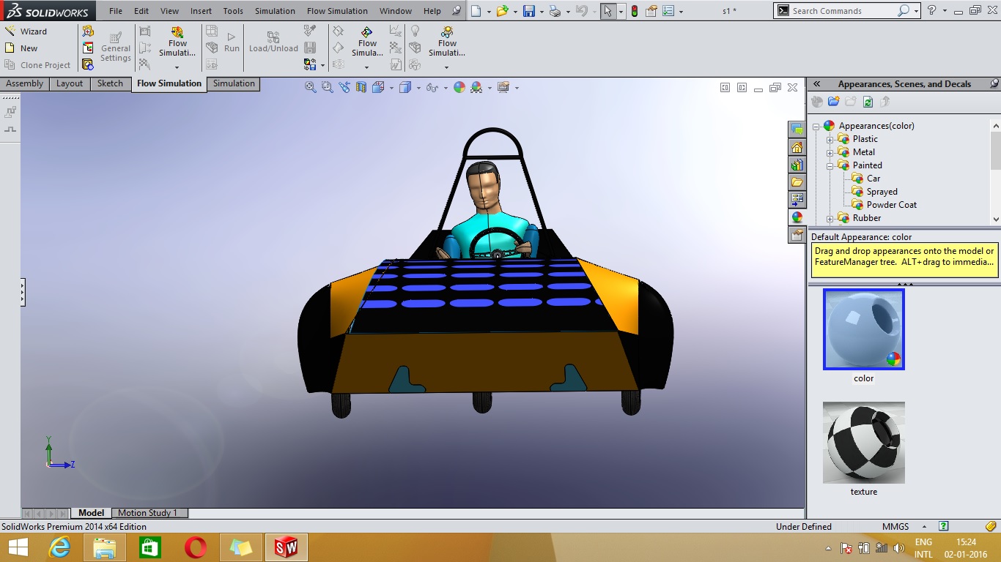This screenshot has width=1001, height=562.
Task: Switch to the Simulation tab
Action: pyautogui.click(x=234, y=83)
